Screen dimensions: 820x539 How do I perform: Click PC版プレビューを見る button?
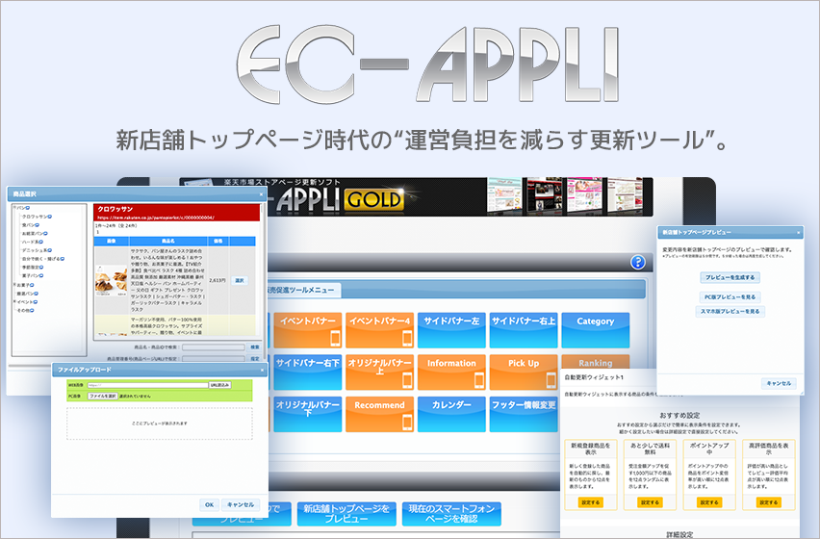coord(730,297)
